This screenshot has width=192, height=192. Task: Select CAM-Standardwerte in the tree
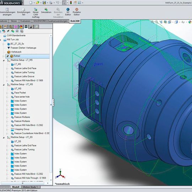coord(16,36)
